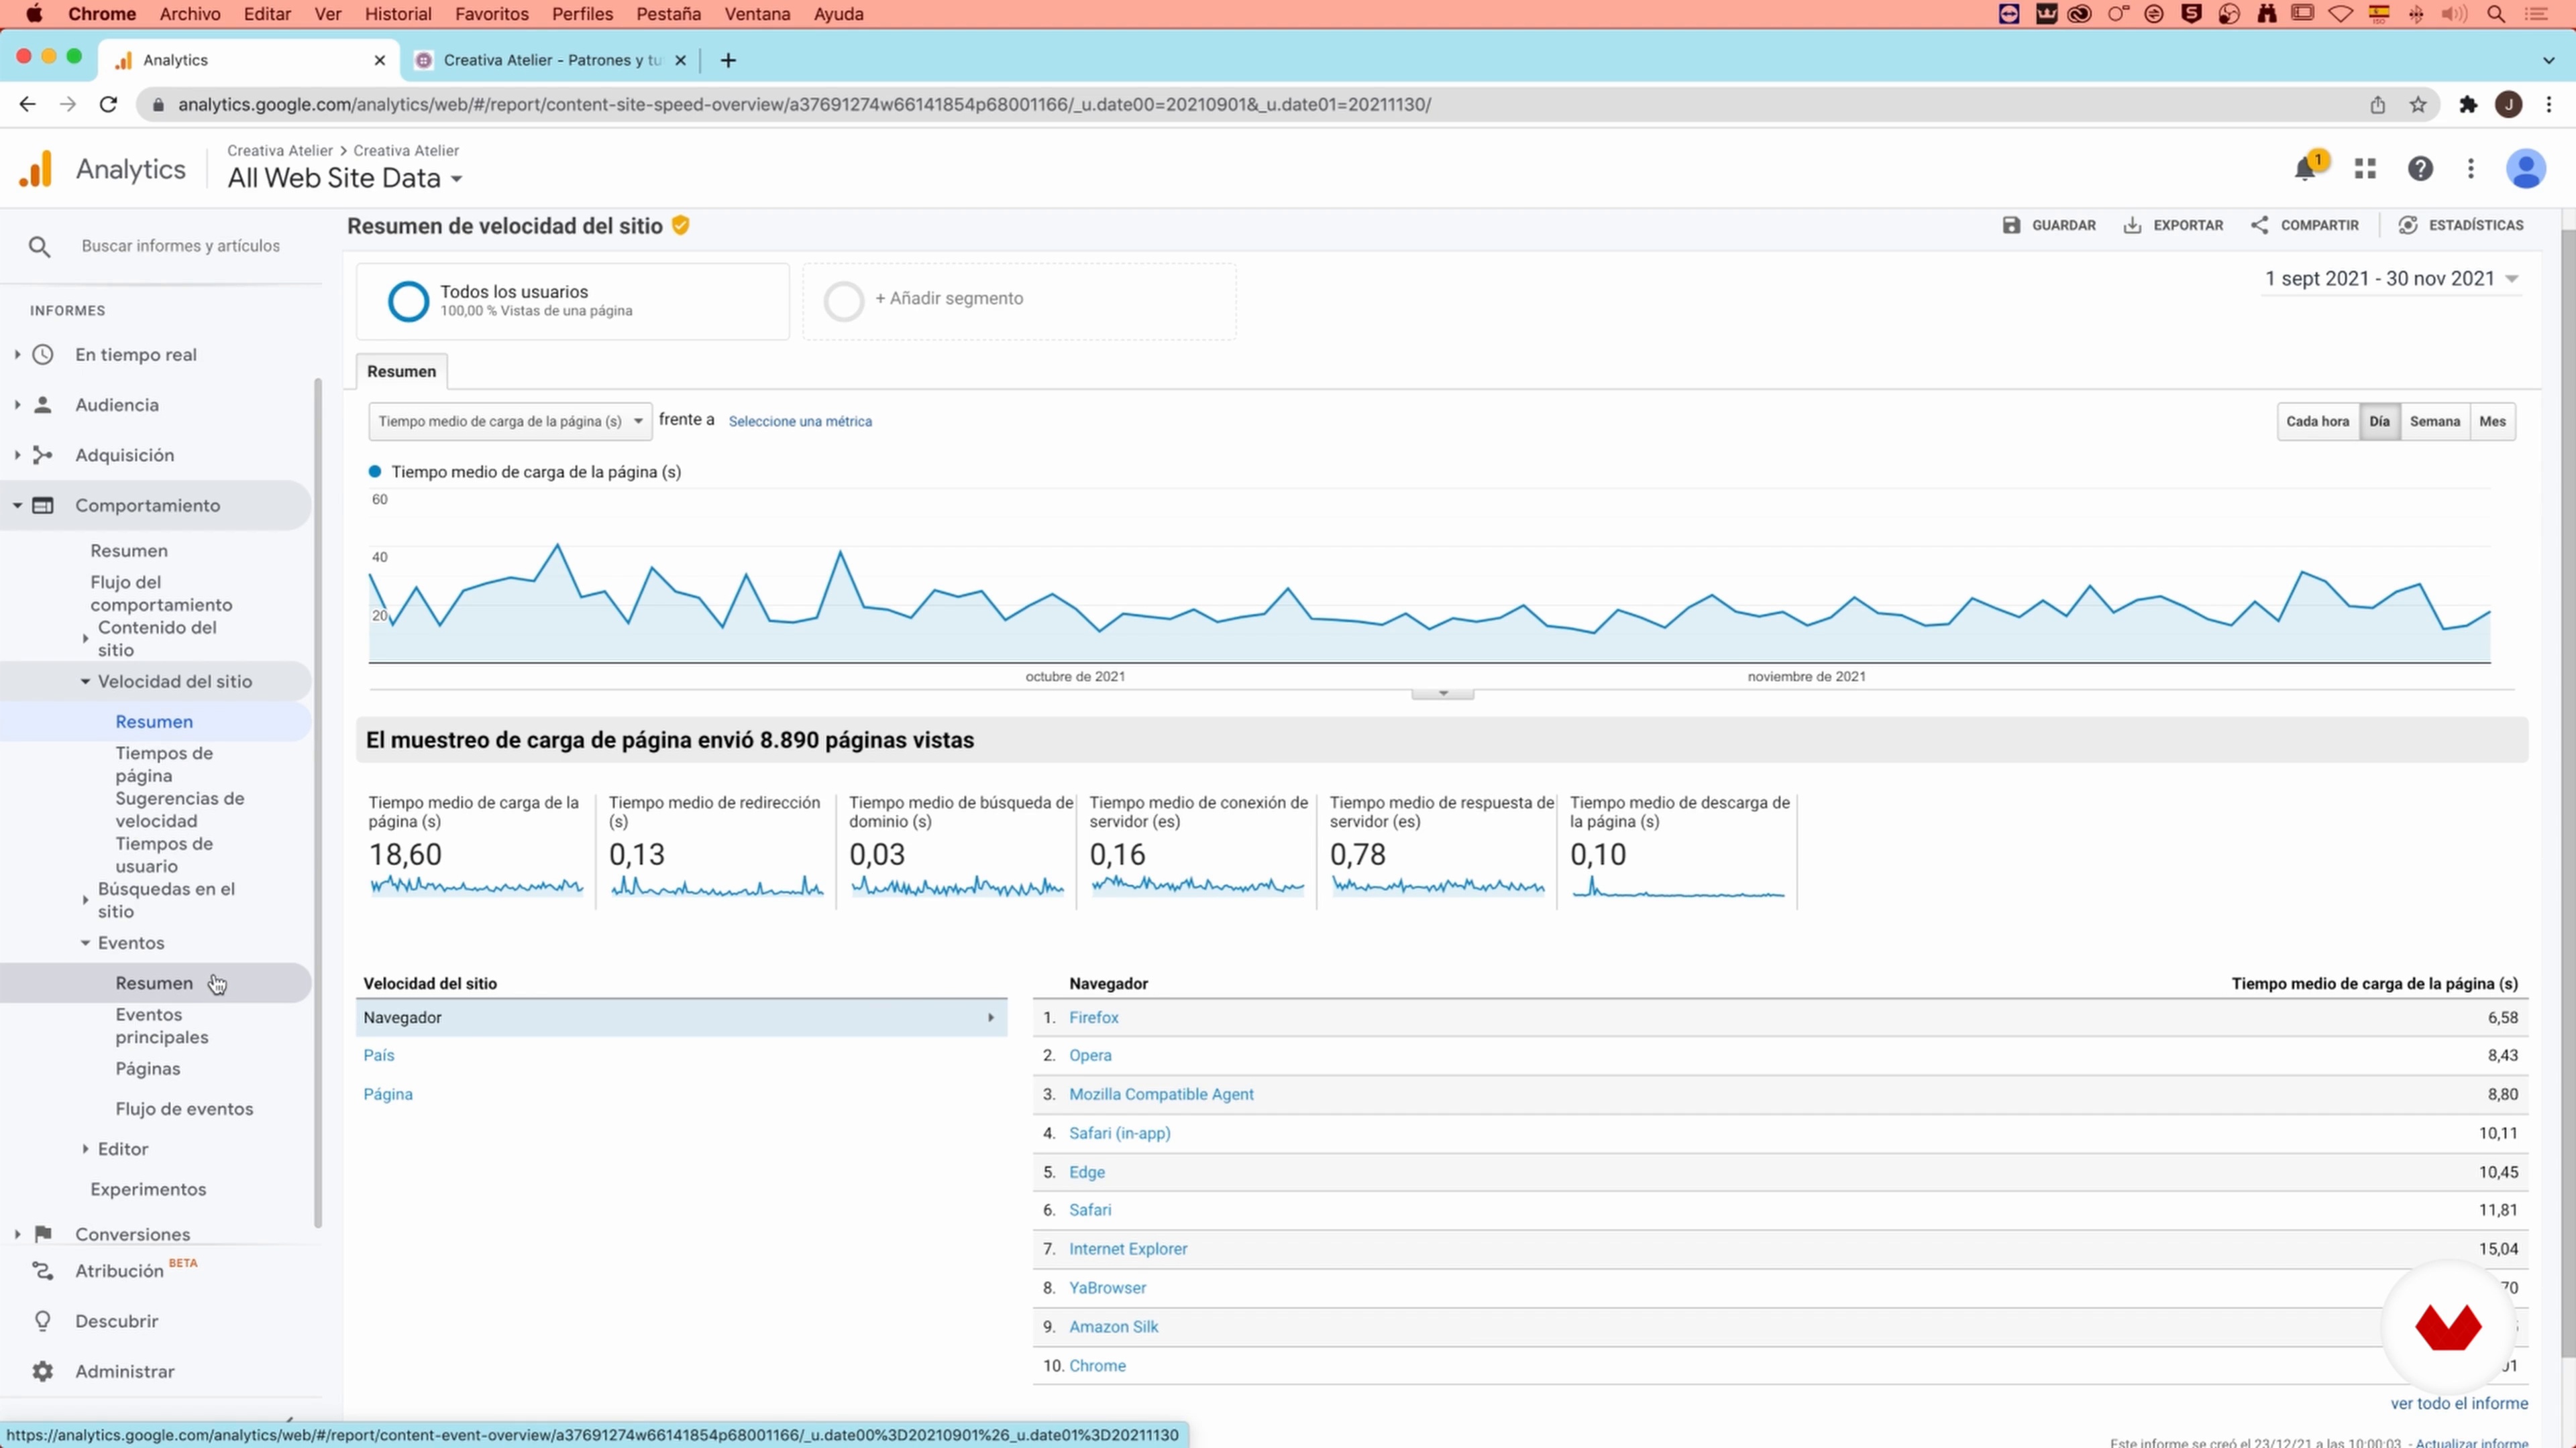2576x1448 pixels.
Task: Open Spotlight search in macOS menu bar
Action: (2496, 14)
